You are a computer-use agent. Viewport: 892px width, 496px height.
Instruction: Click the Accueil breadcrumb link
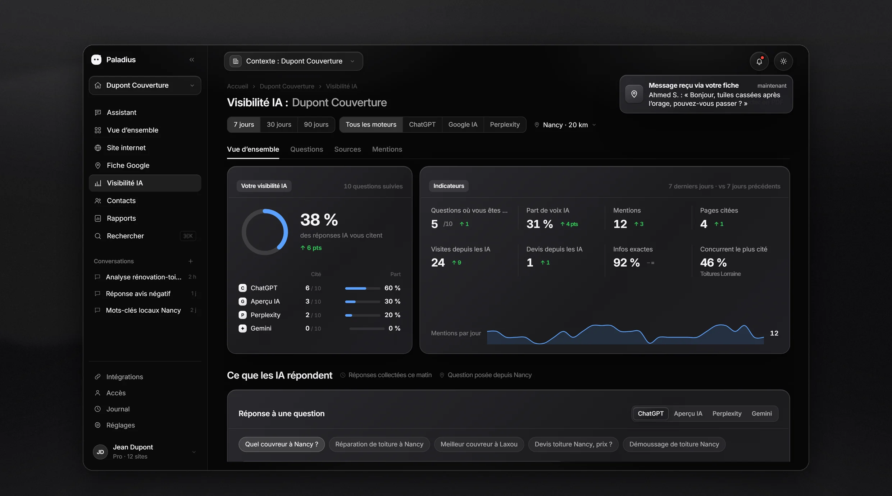pyautogui.click(x=237, y=86)
